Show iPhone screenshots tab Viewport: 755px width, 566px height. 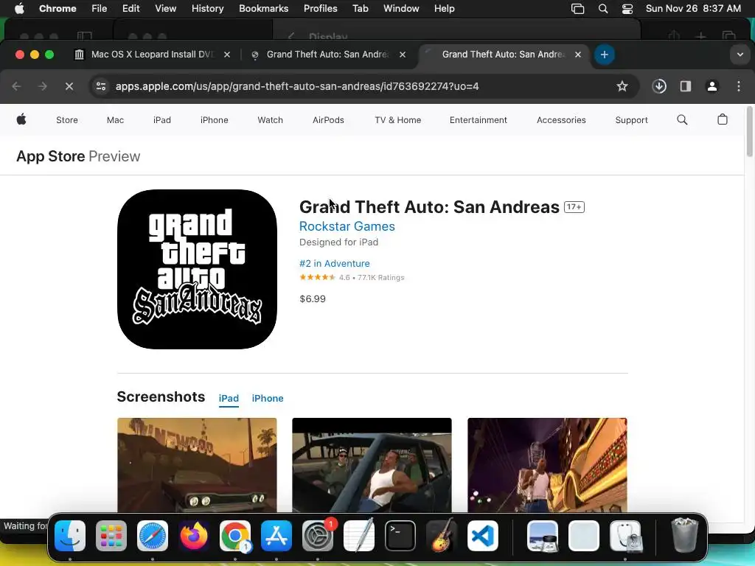click(267, 399)
